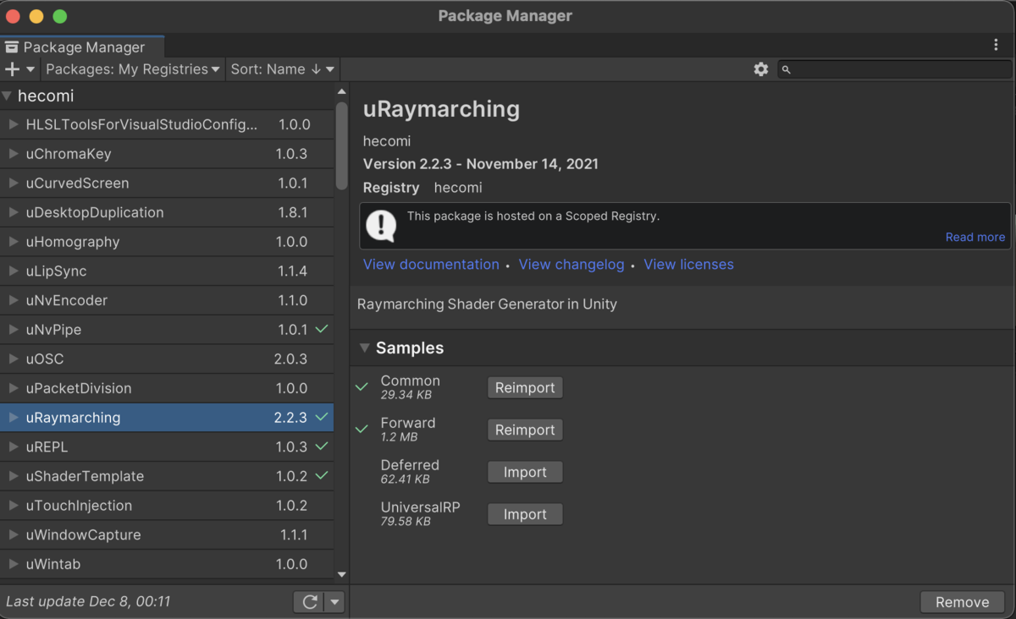Screen dimensions: 1016x619
Task: Expand the uLipSync package versions
Action: pos(14,271)
